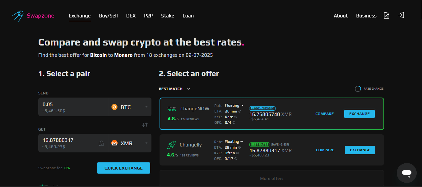Viewport: 422px width, 187px height.
Task: Open the live chat bubble
Action: point(406,173)
